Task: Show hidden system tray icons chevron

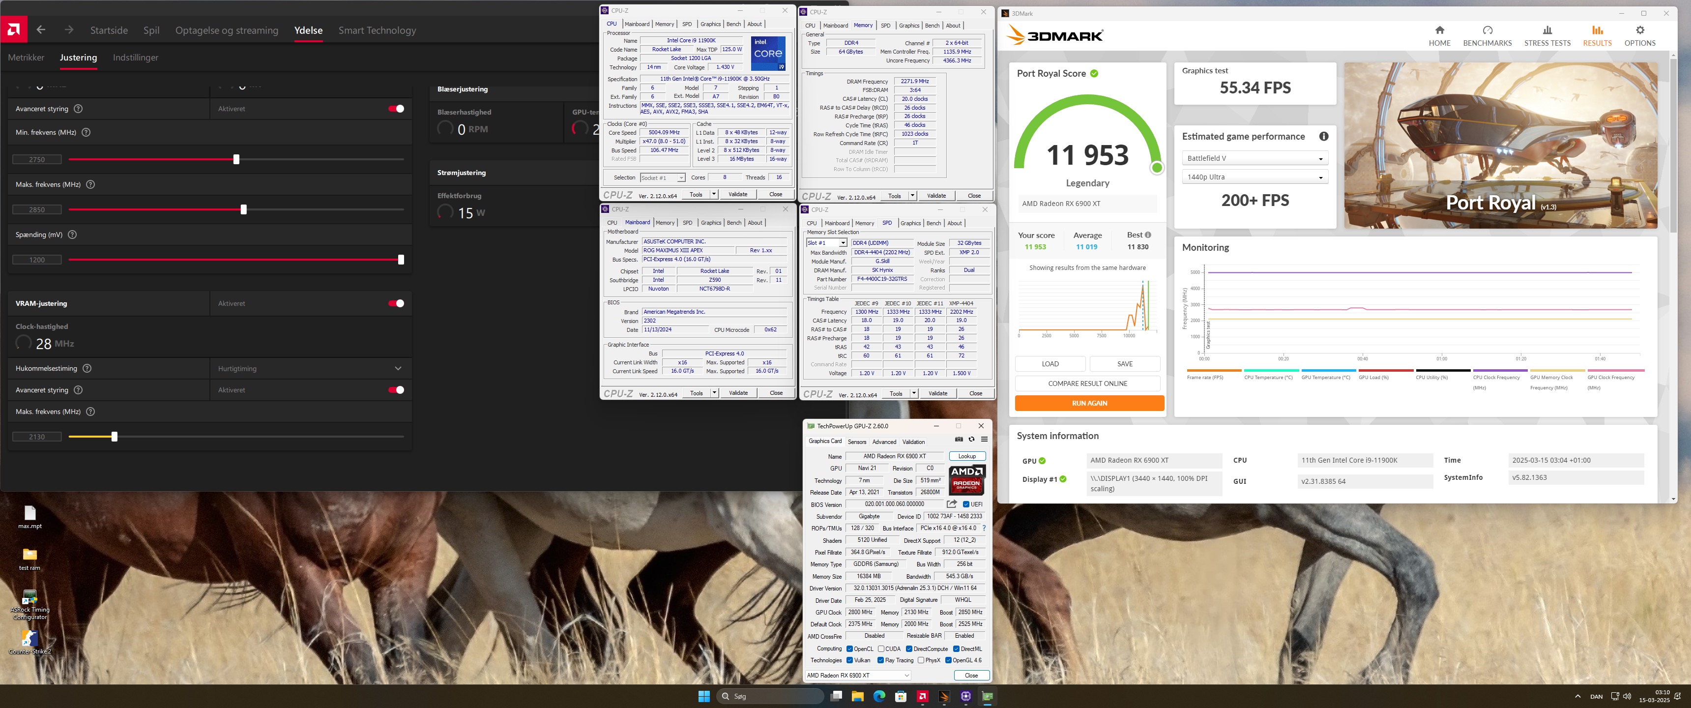Action: [1577, 696]
